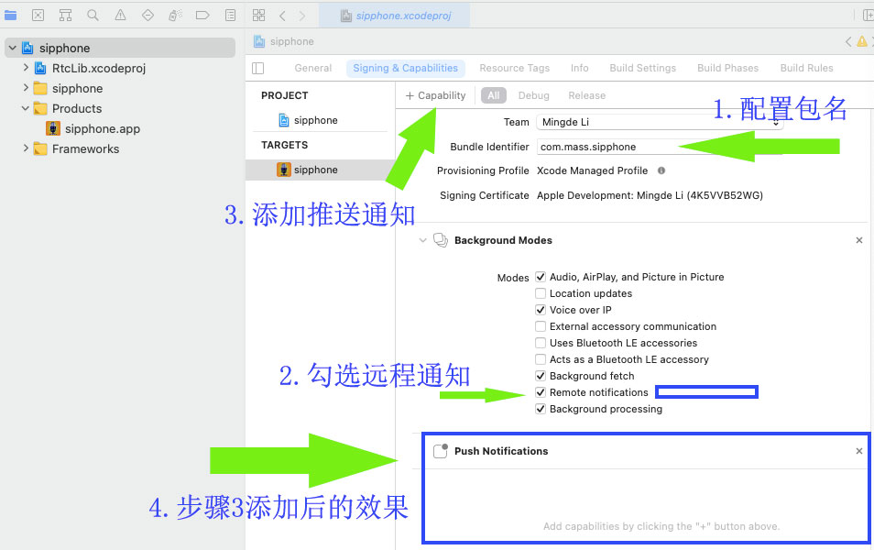Image resolution: width=874 pixels, height=550 pixels.
Task: Toggle Remote notifications checkbox
Action: coord(541,392)
